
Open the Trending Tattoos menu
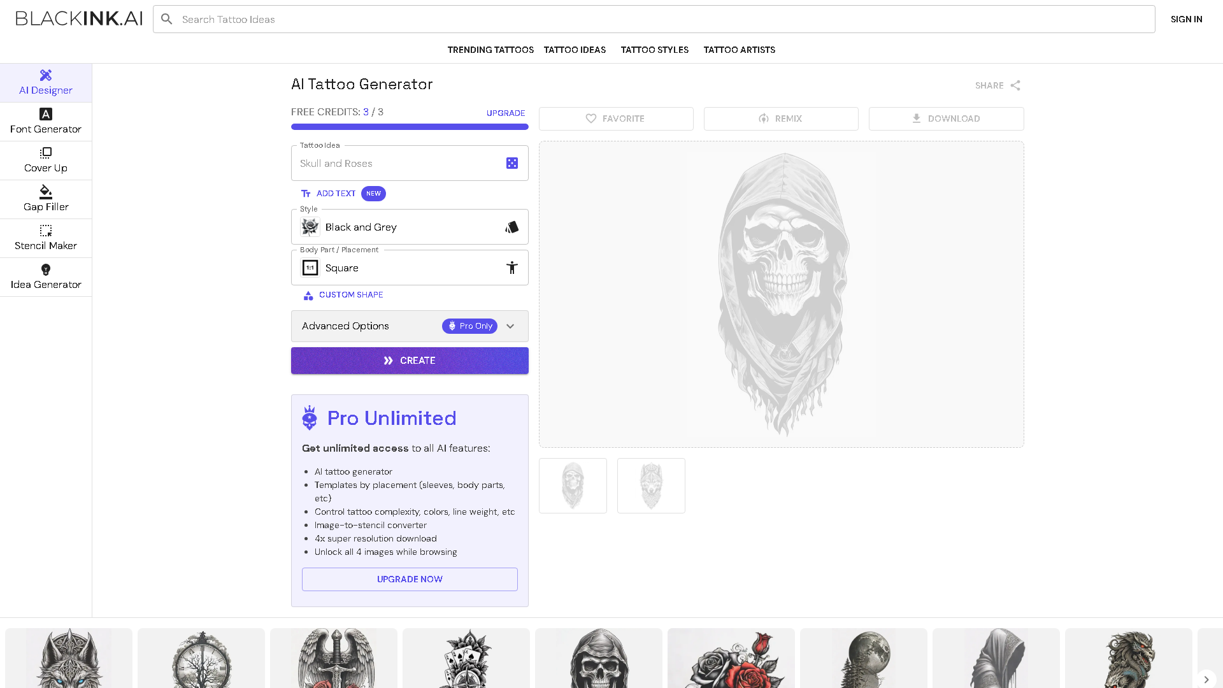pyautogui.click(x=490, y=50)
